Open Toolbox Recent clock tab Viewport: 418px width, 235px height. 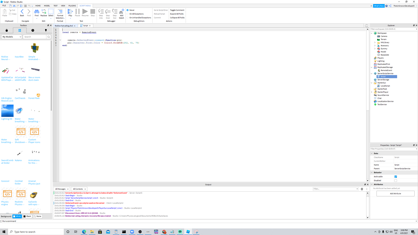click(33, 30)
